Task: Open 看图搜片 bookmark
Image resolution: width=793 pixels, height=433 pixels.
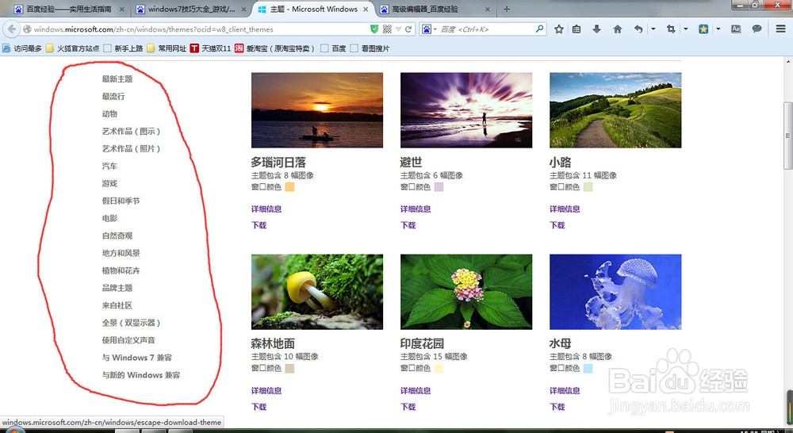Action: coord(370,48)
